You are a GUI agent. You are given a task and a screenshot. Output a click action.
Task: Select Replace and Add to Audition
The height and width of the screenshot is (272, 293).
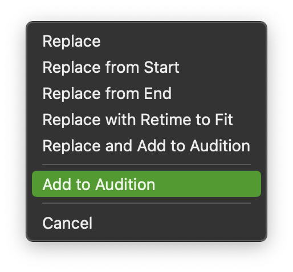pyautogui.click(x=146, y=146)
